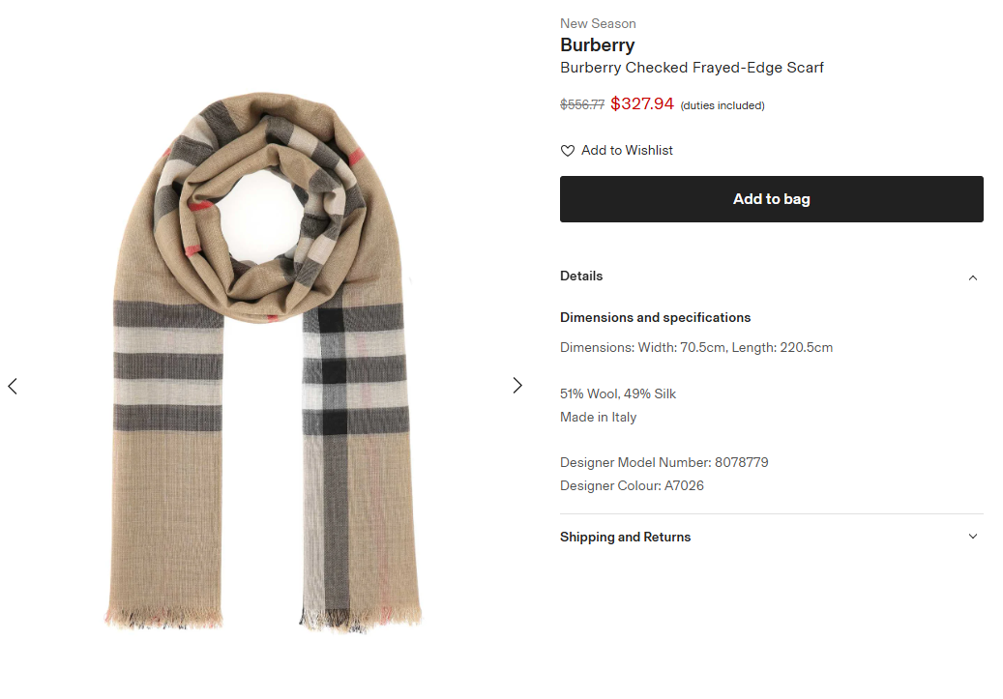Image resolution: width=1003 pixels, height=699 pixels.
Task: Collapse the Details section chevron
Action: coord(973,277)
